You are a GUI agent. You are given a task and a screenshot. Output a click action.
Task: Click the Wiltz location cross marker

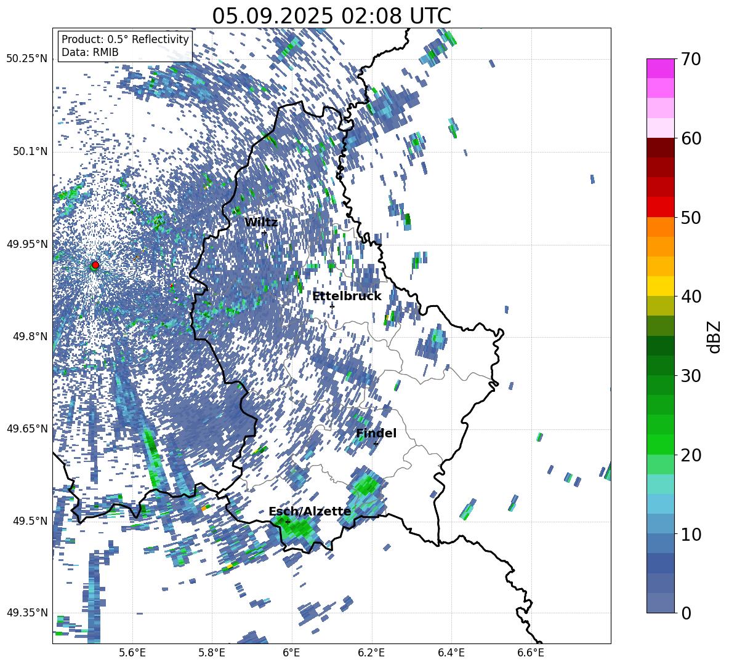click(x=265, y=233)
